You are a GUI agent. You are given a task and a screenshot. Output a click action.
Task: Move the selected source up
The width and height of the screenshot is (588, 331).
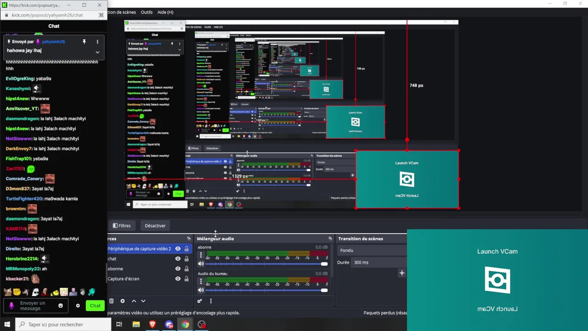point(134,301)
